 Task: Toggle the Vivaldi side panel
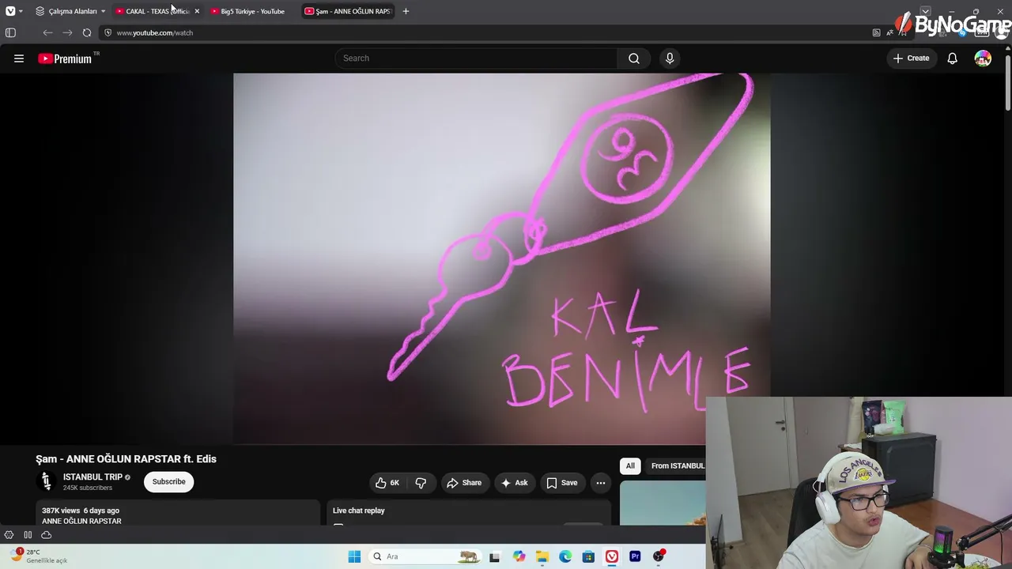click(x=10, y=32)
